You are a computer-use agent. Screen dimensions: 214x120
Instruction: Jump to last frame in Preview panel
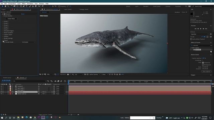pyautogui.click(x=206, y=29)
